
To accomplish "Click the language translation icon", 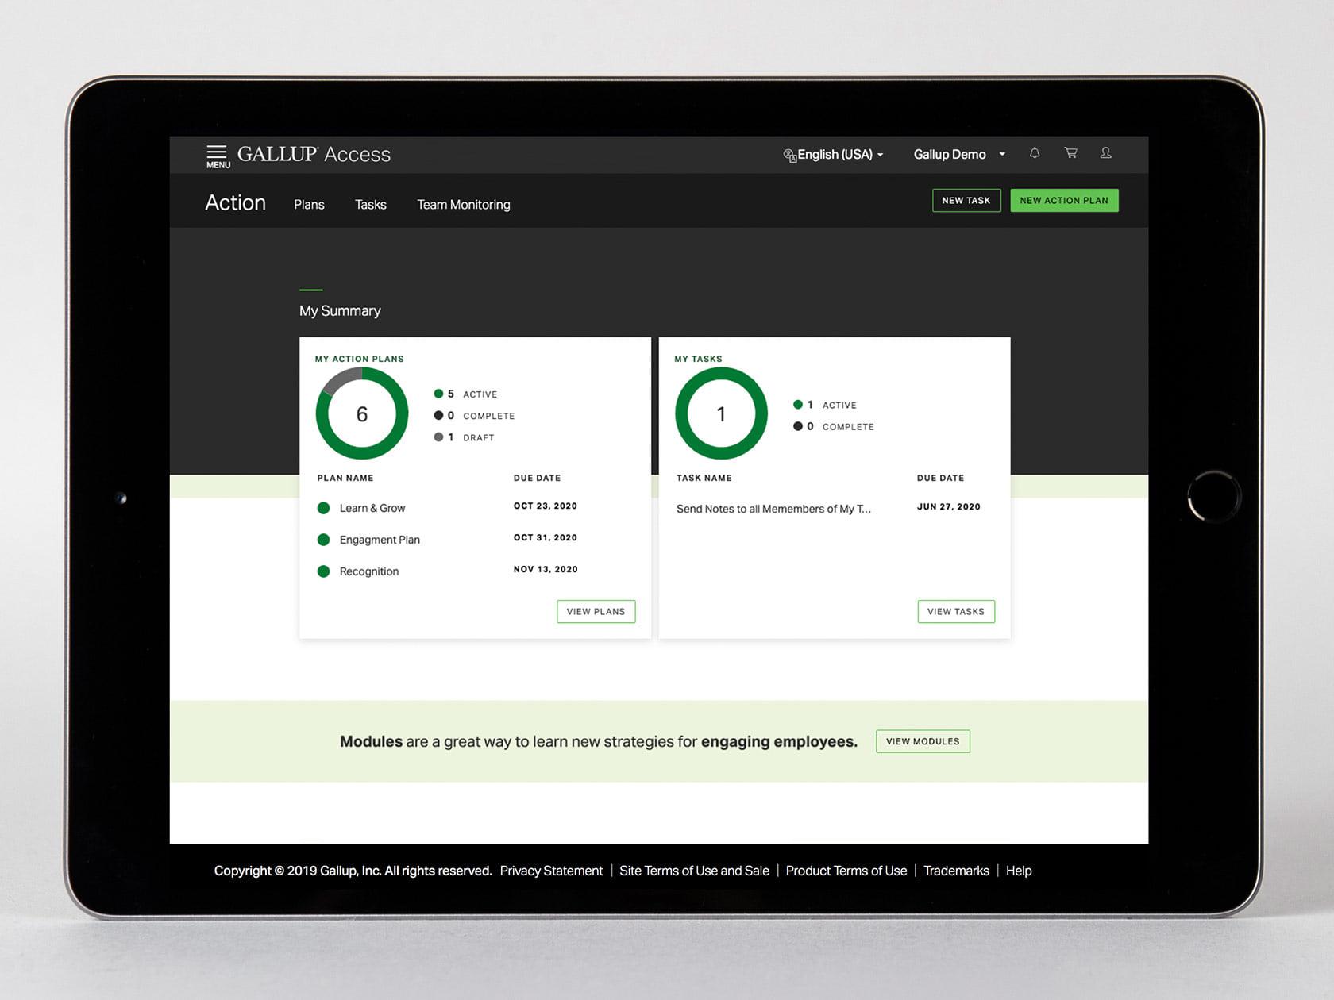I will tap(790, 155).
